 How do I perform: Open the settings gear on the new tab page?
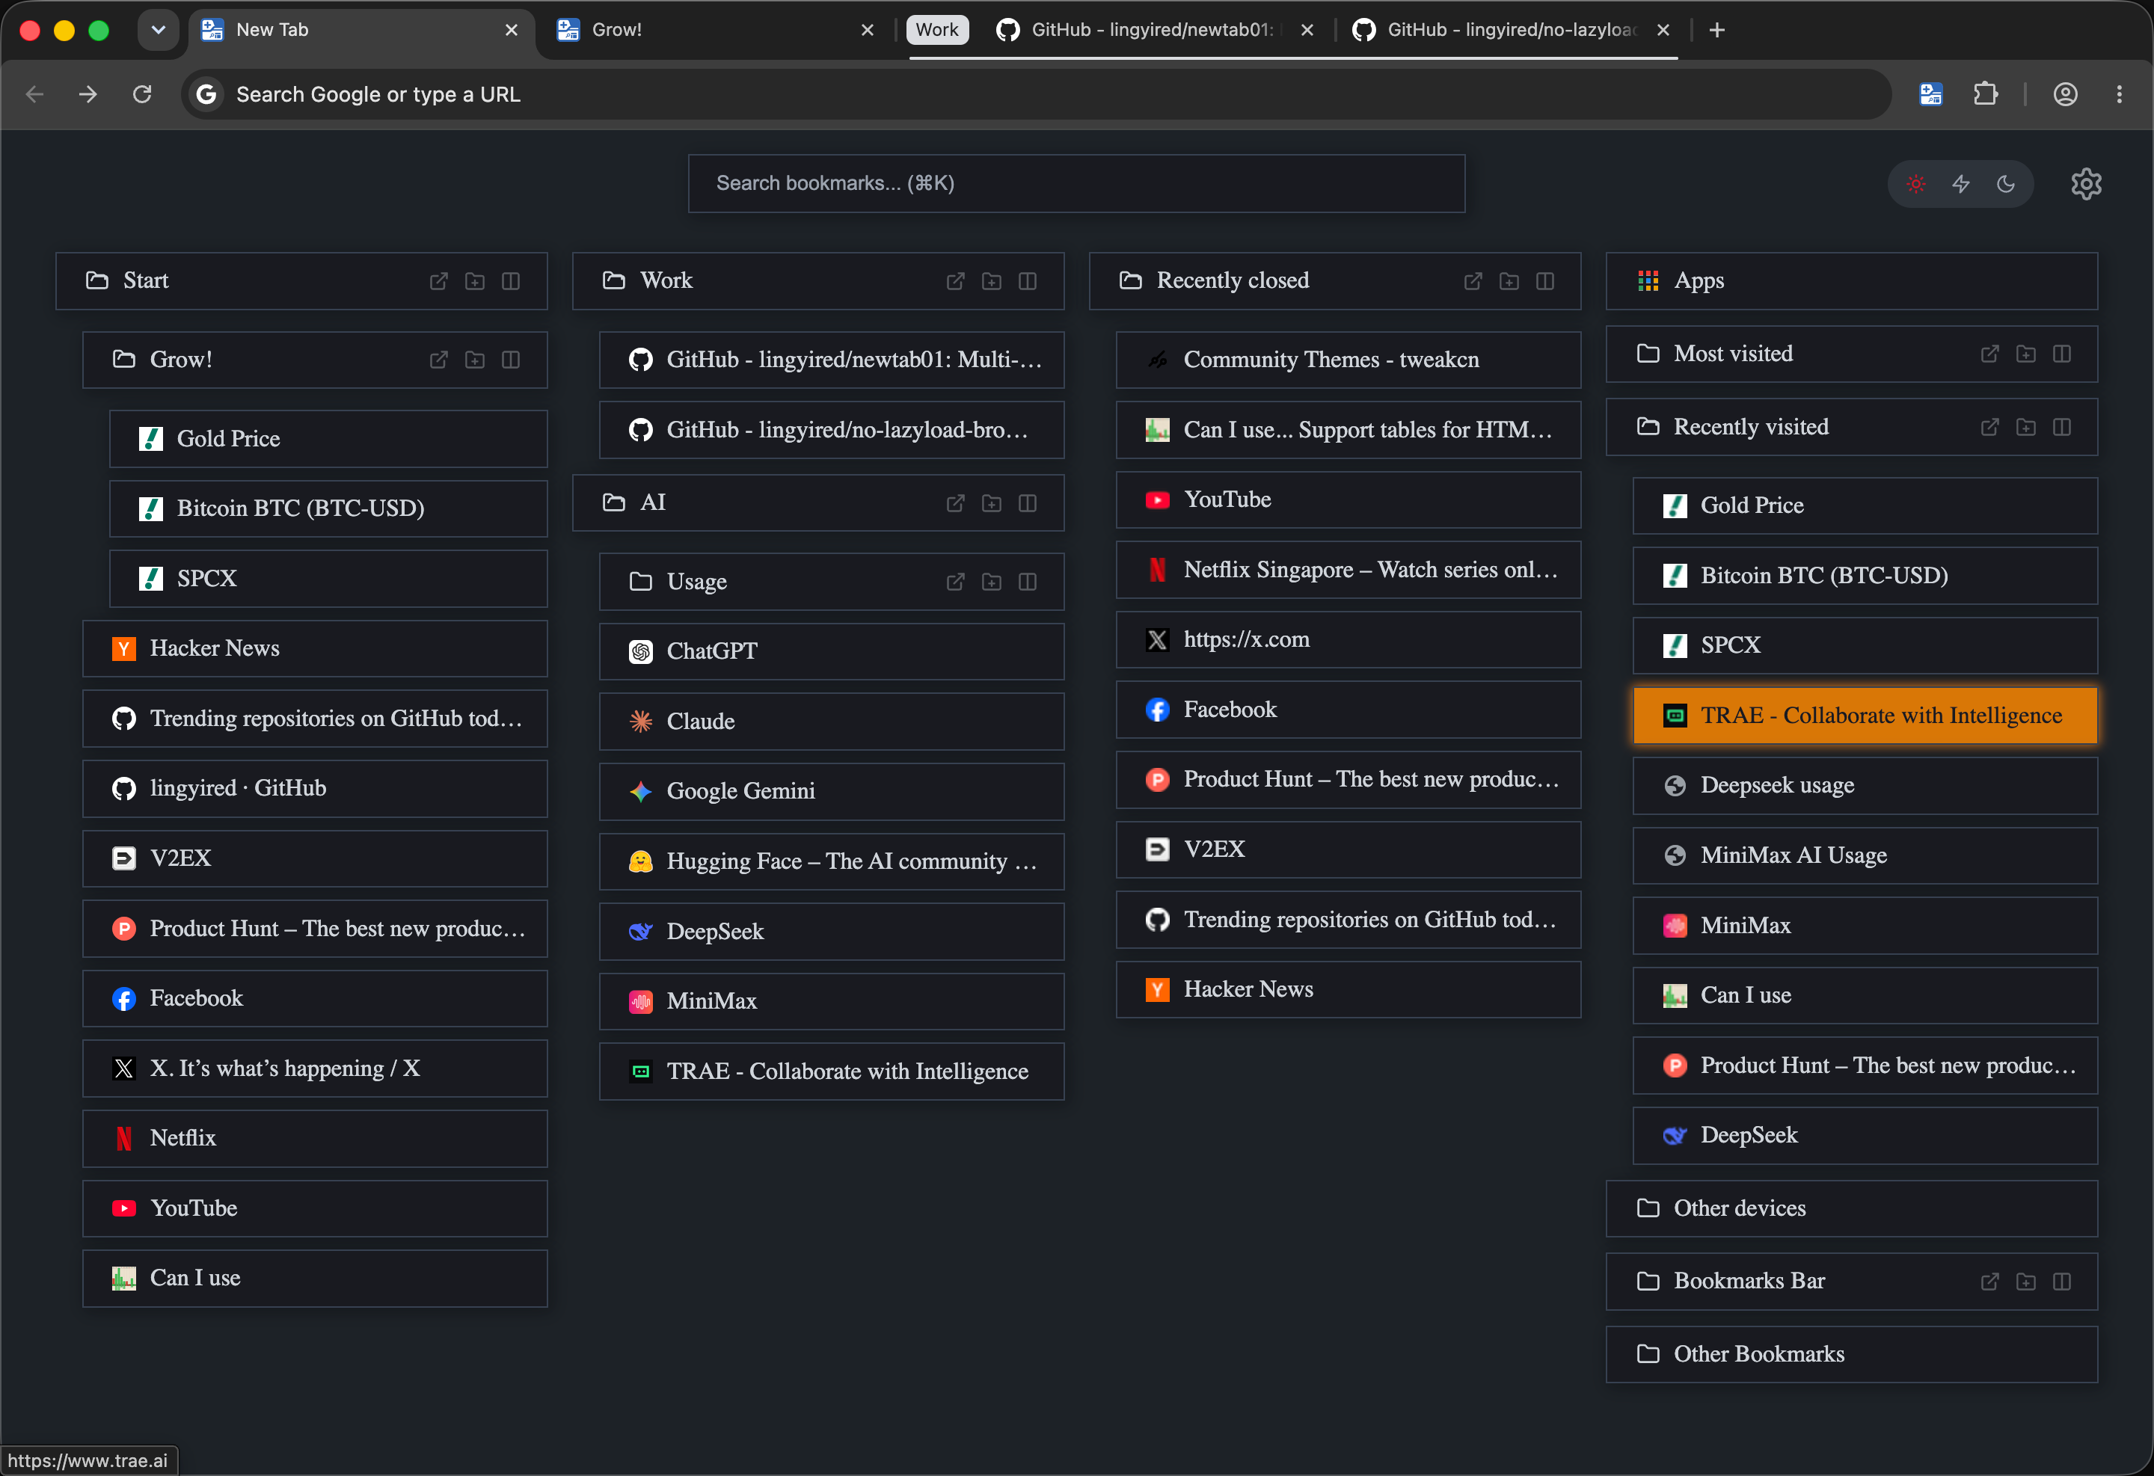click(2087, 183)
